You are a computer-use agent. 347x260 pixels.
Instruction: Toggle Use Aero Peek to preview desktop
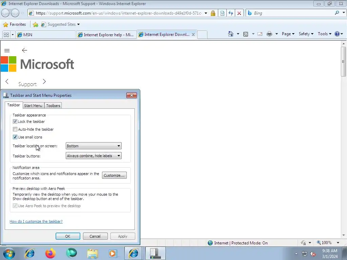(15, 206)
